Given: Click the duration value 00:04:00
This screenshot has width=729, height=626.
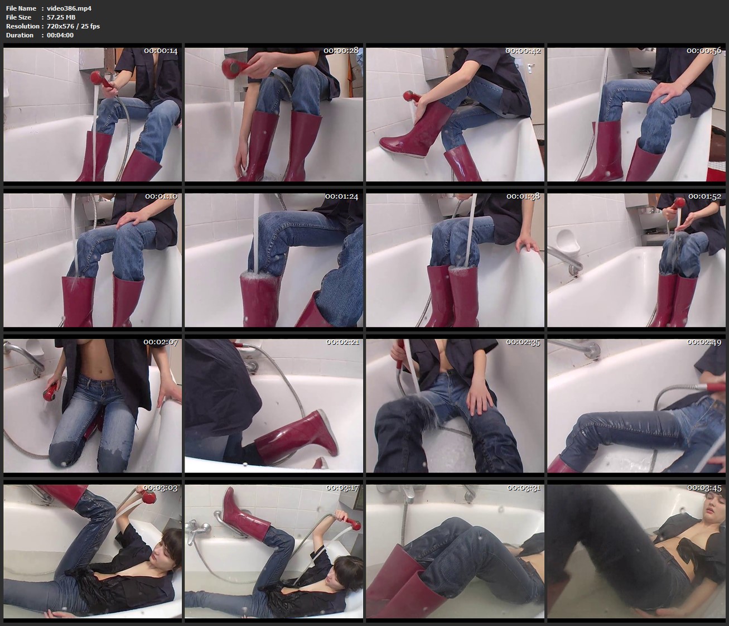Looking at the screenshot, I should click(x=60, y=35).
